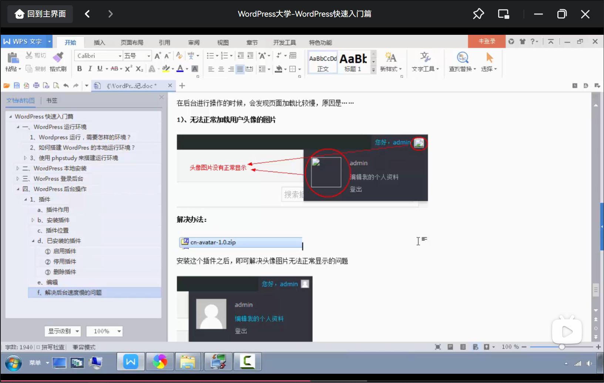Click the highlight color pen icon
The height and width of the screenshot is (383, 604).
[x=166, y=68]
